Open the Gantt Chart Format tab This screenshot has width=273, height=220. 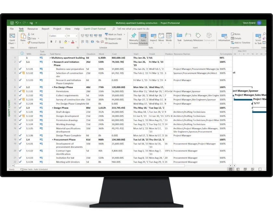pos(95,29)
